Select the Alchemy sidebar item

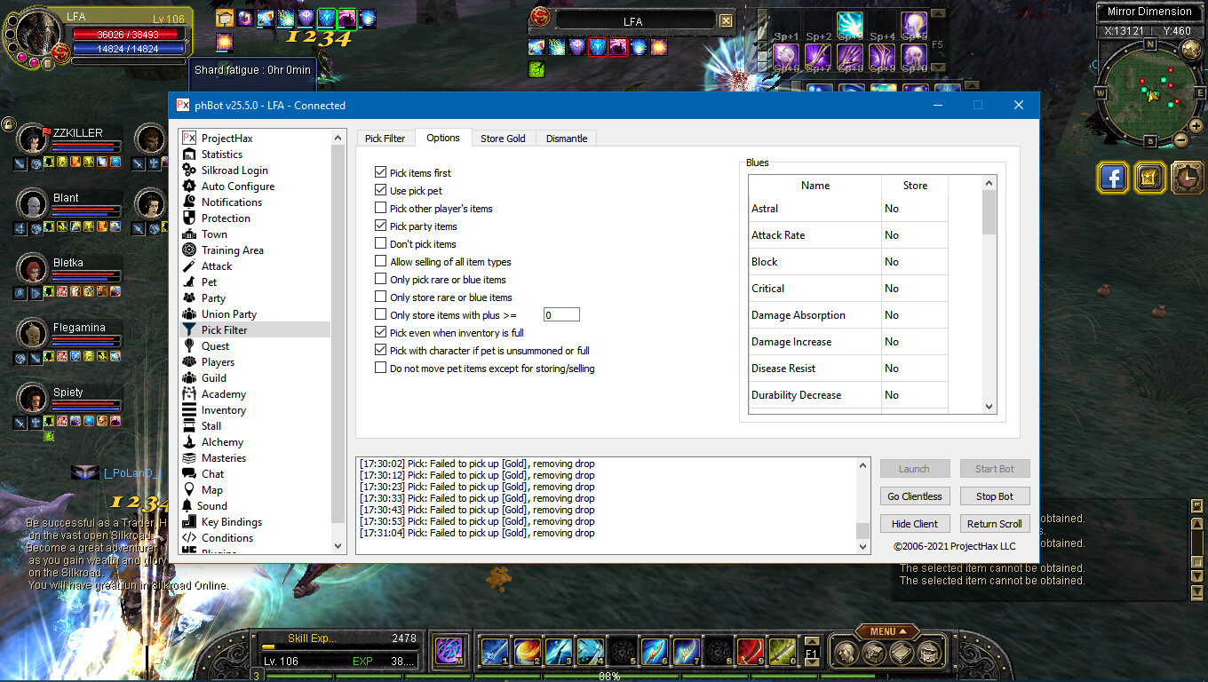click(222, 442)
